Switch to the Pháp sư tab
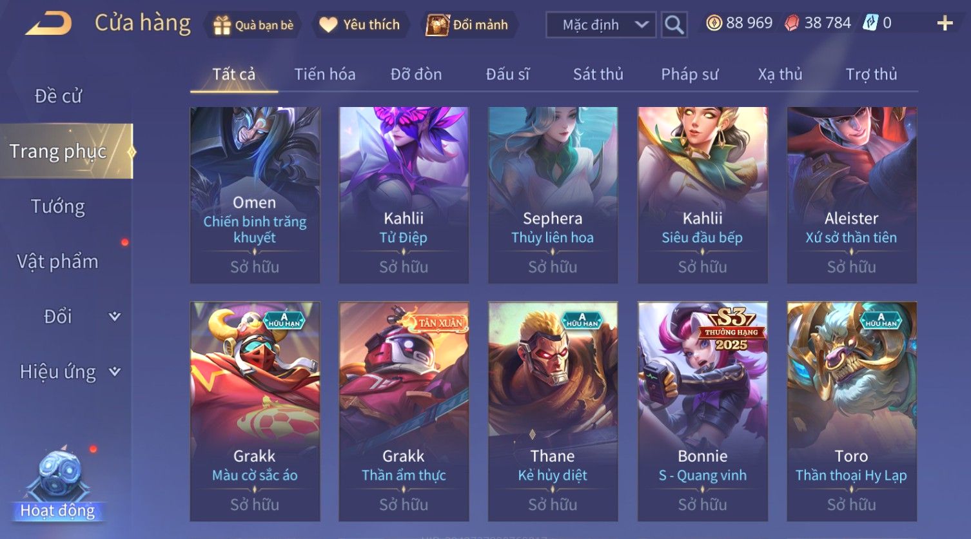This screenshot has width=971, height=539. tap(689, 74)
